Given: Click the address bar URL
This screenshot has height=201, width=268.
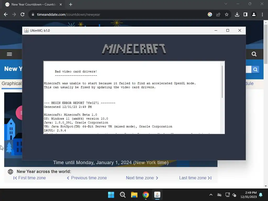Looking at the screenshot, I should click(x=69, y=15).
